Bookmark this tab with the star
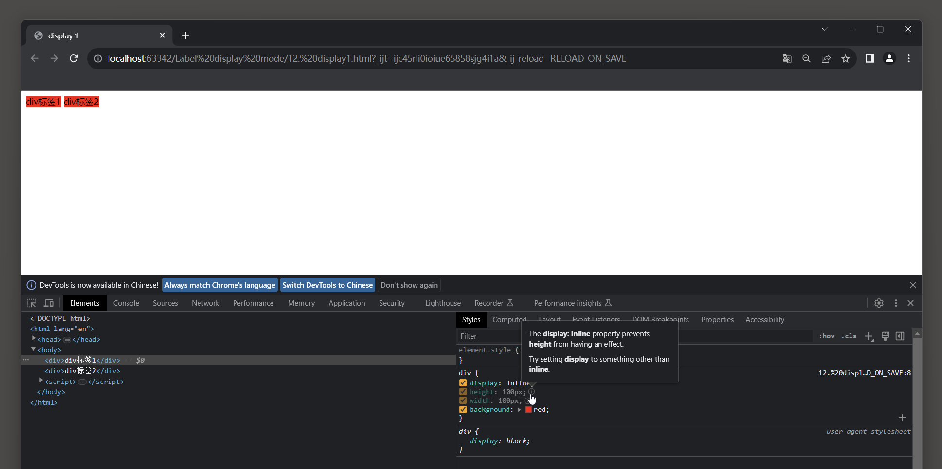942x469 pixels. point(846,58)
